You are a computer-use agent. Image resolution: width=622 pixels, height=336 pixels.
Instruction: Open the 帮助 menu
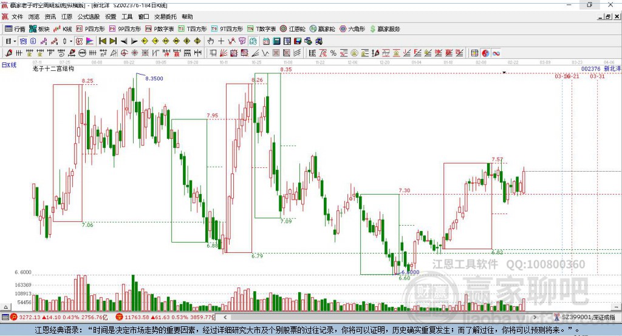point(187,16)
